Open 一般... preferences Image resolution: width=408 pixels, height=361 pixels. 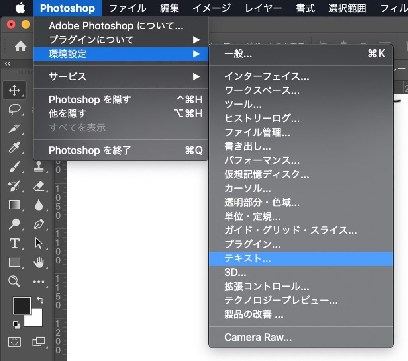(x=301, y=54)
